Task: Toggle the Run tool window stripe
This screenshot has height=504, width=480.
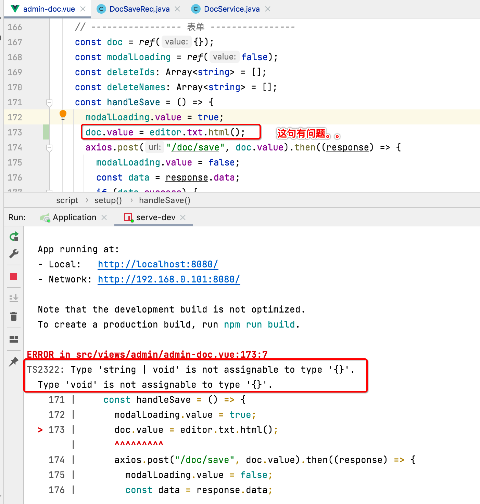Action: [17, 217]
